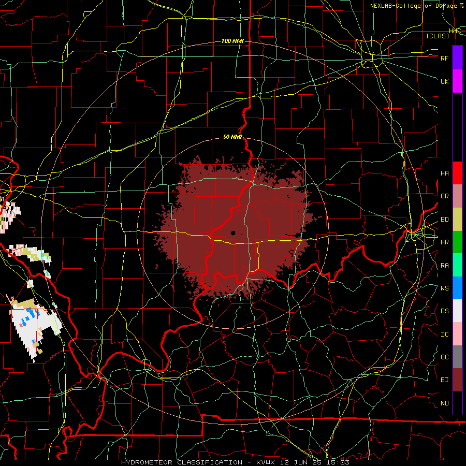Image resolution: width=466 pixels, height=466 pixels.
Task: Click the HA red legend swatch
Action: coord(457,173)
